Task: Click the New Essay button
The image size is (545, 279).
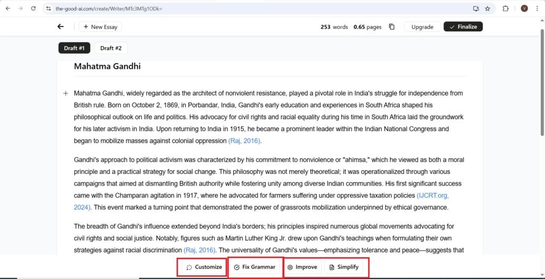Action: click(100, 27)
